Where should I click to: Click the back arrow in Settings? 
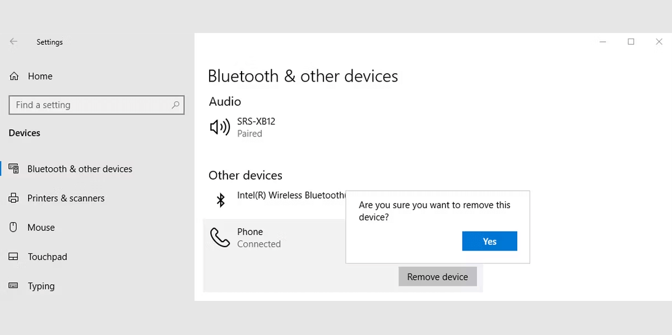(x=13, y=41)
